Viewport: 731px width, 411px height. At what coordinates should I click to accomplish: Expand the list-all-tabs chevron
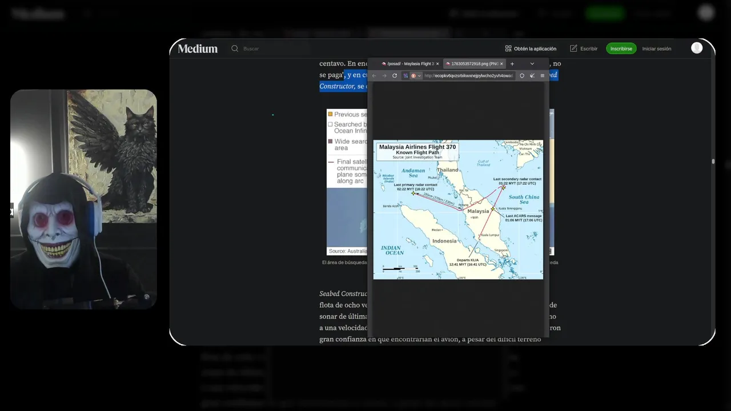(532, 64)
